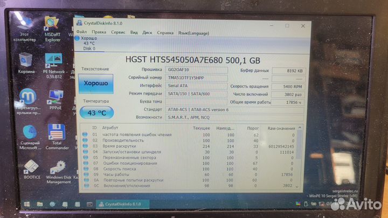Open the Сервис menu
This screenshot has width=388, height=218.
click(118, 32)
